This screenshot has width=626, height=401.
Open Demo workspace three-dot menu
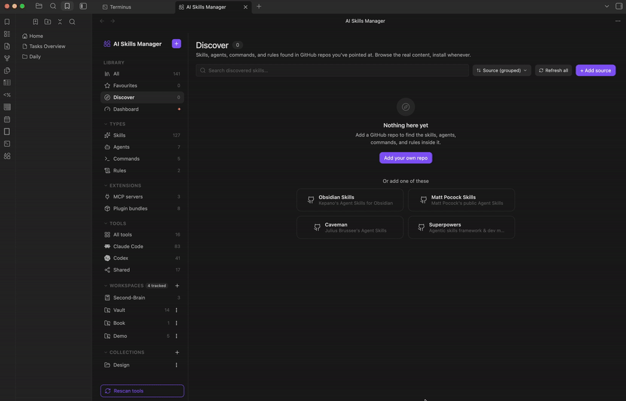pos(177,336)
